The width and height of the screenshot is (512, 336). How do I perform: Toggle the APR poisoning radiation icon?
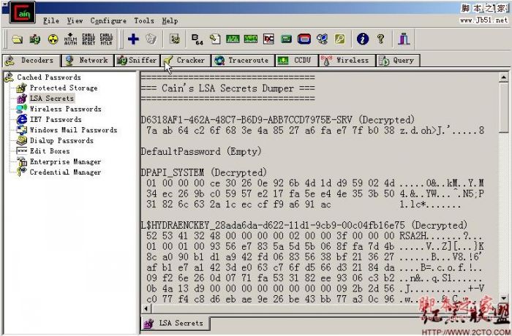tap(52, 39)
